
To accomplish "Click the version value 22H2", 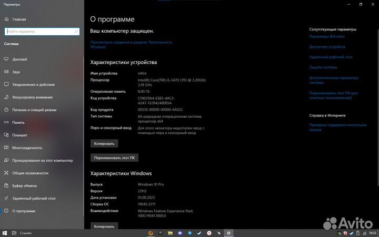I will [x=142, y=191].
